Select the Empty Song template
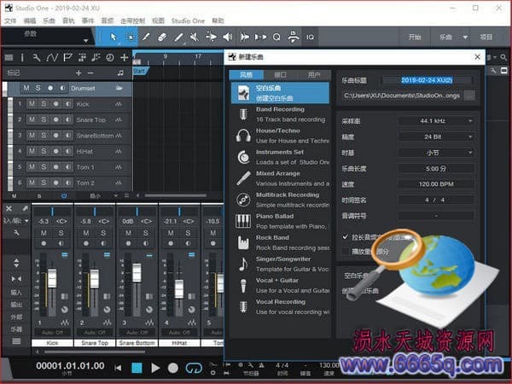The image size is (512, 384). [x=280, y=93]
